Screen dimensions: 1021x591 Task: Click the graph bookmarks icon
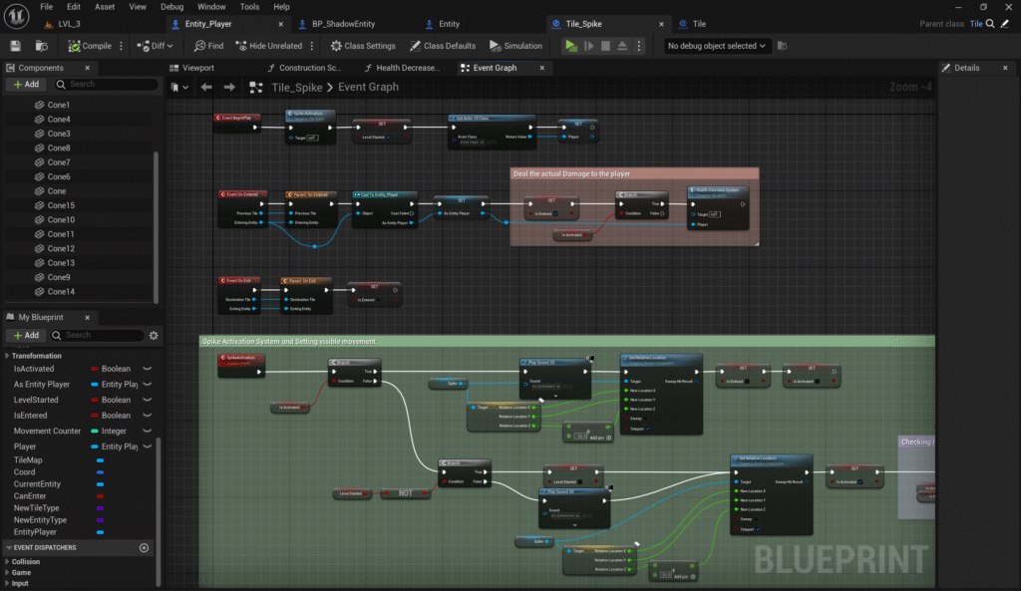coord(178,88)
